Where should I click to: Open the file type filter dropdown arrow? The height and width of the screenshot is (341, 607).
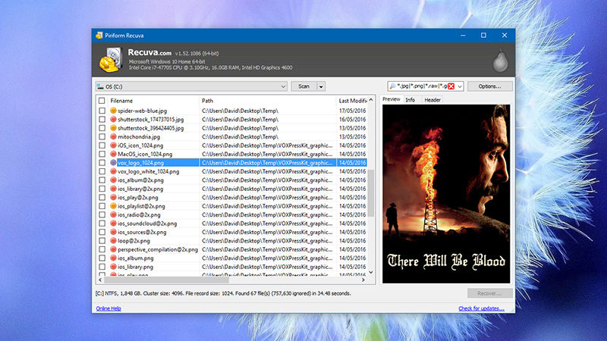460,86
